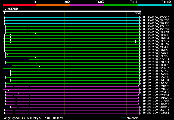The image size is (174, 120).
Task: Click the AV408780 query name
Action: point(10,9)
